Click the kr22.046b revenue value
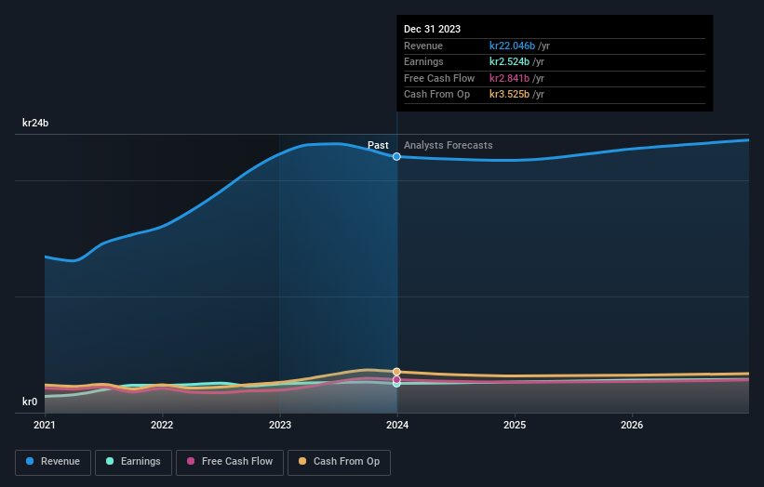764x487 pixels. (512, 46)
